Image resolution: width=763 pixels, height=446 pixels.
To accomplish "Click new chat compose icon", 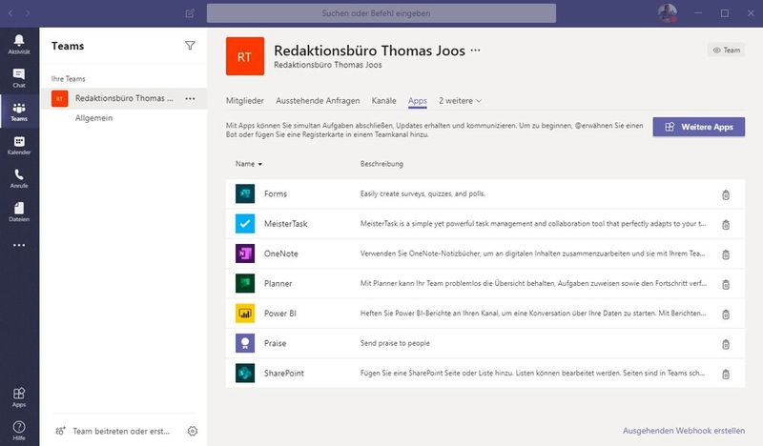I will click(x=191, y=13).
